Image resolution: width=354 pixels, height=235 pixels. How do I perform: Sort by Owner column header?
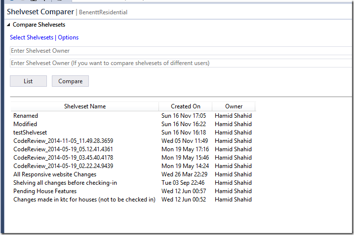pyautogui.click(x=234, y=106)
